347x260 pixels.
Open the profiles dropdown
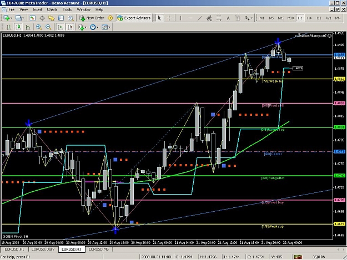pyautogui.click(x=19, y=18)
